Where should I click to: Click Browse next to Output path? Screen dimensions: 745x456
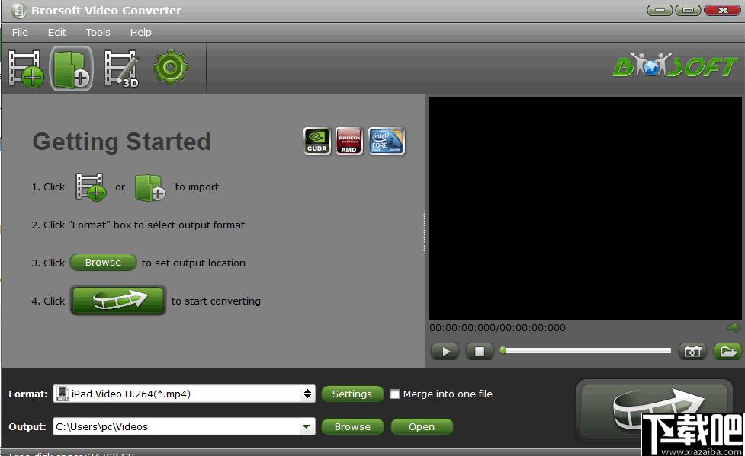352,426
